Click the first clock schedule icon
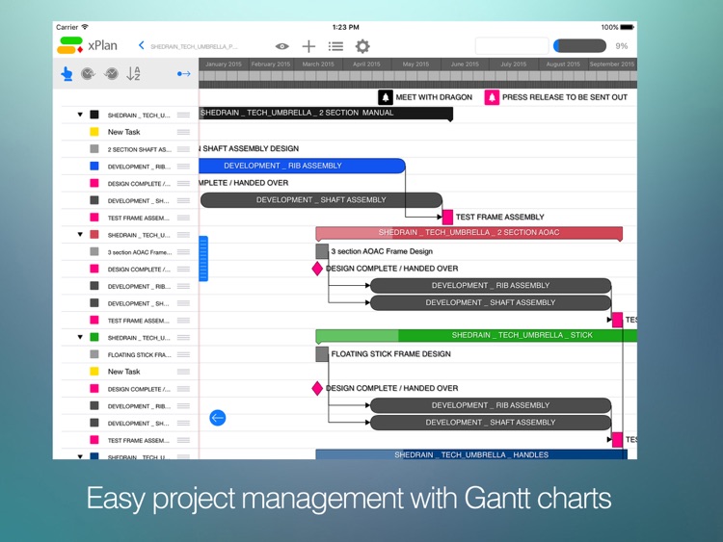This screenshot has height=542, width=723. (88, 73)
